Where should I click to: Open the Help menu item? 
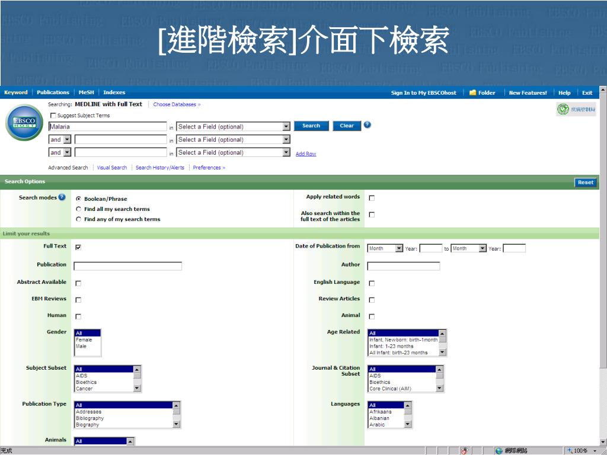pyautogui.click(x=564, y=93)
